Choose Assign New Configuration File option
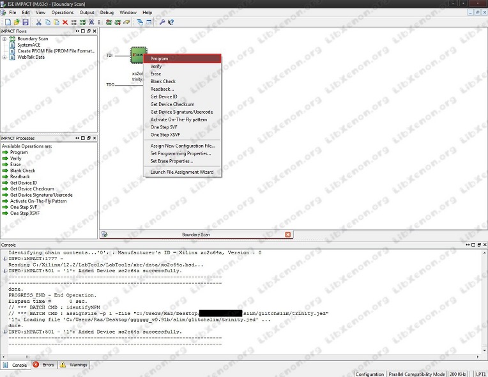The image size is (488, 377). point(183,146)
